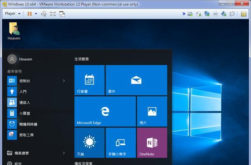Click the 最常使用 section label
Screen dimensions: 251x165
pyautogui.click(x=14, y=71)
